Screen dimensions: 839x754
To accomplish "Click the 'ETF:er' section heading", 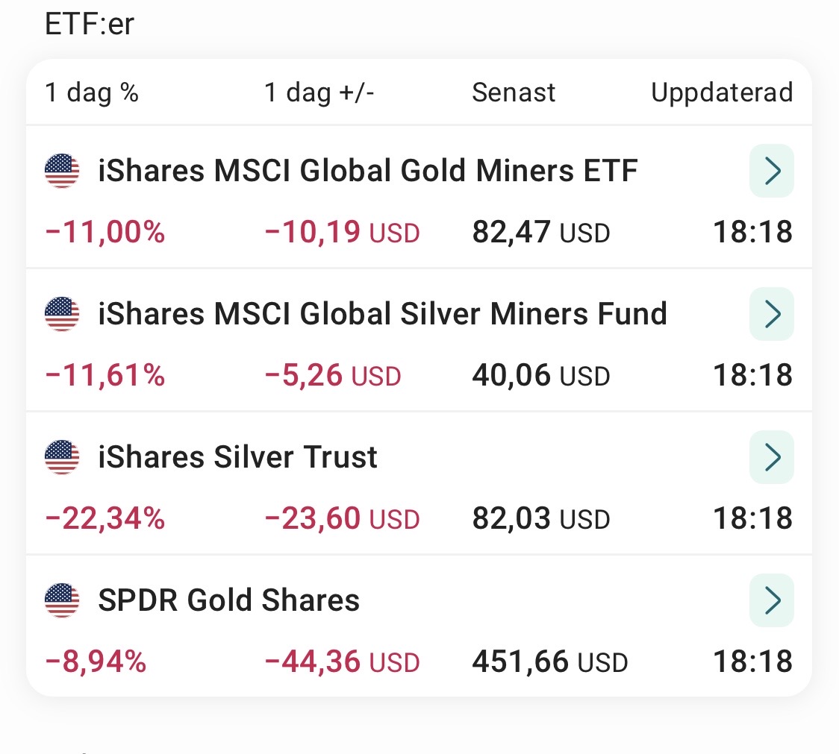I will 90,24.
